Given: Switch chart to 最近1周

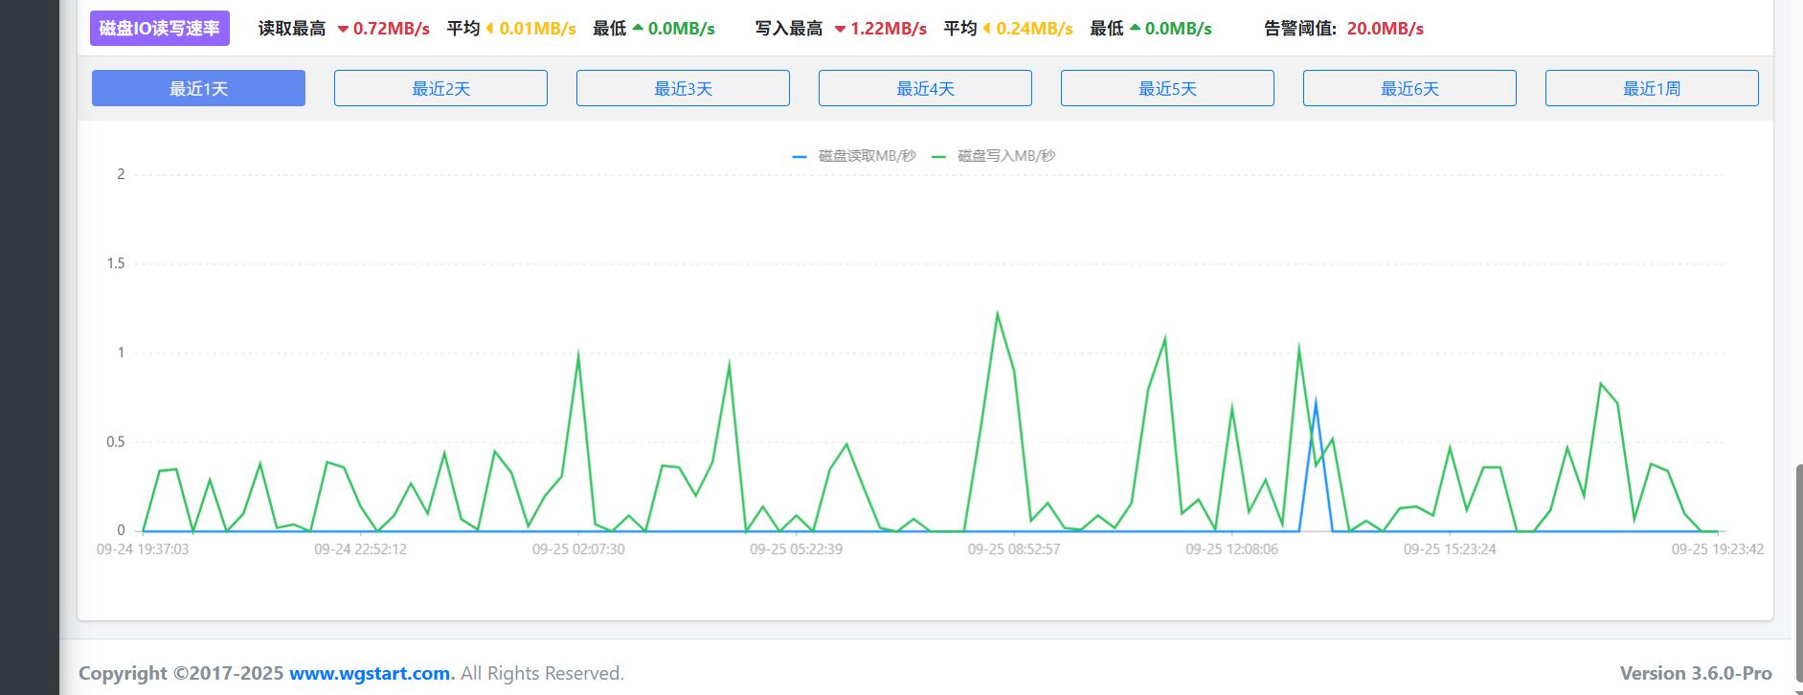Looking at the screenshot, I should click(x=1652, y=88).
